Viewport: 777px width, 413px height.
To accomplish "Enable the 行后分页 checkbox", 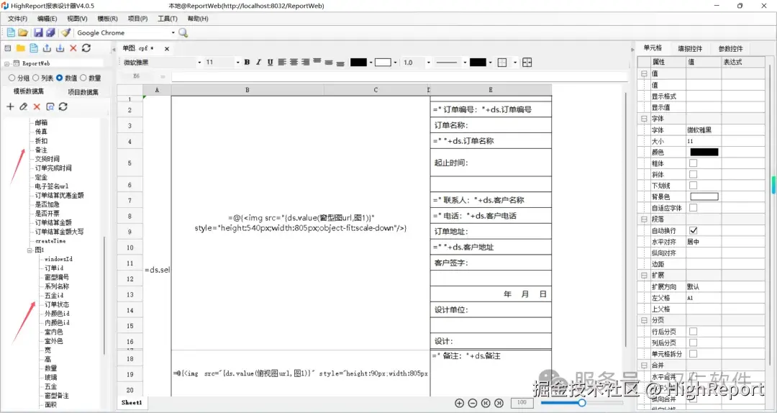I will 694,331.
